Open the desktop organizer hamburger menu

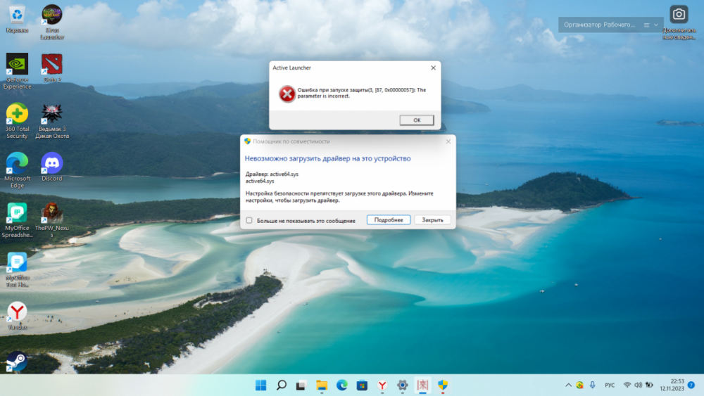pyautogui.click(x=646, y=25)
